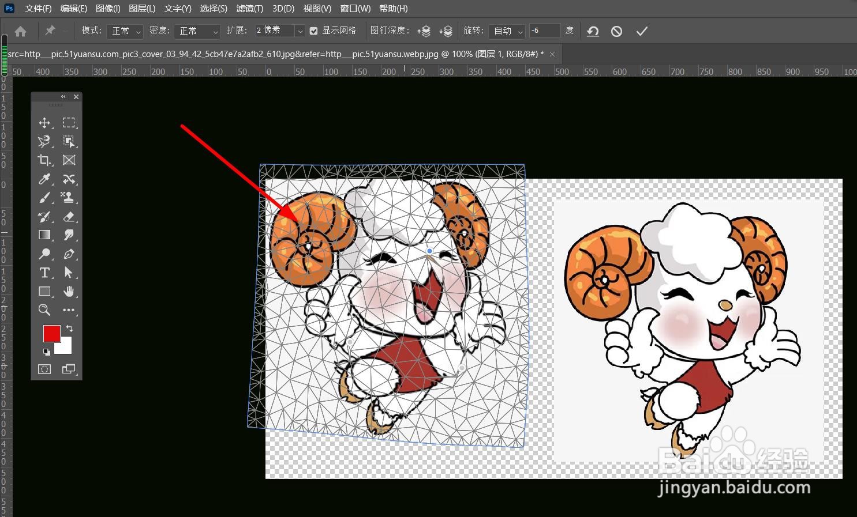Click the Photoshop Ps logo icon
Viewport: 857px width, 517px height.
9,8
